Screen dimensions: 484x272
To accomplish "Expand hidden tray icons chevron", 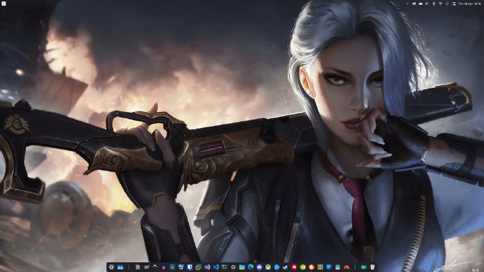I will pos(407,4).
